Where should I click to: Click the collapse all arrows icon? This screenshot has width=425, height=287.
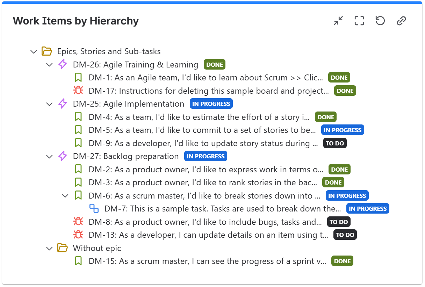click(x=338, y=21)
